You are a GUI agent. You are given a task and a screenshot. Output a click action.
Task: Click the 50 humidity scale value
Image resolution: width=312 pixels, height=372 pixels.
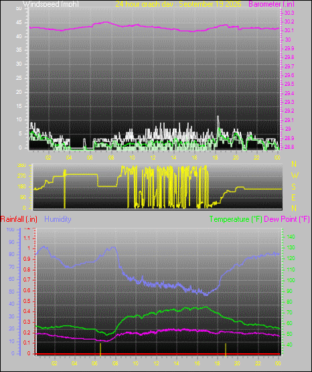[11, 292]
